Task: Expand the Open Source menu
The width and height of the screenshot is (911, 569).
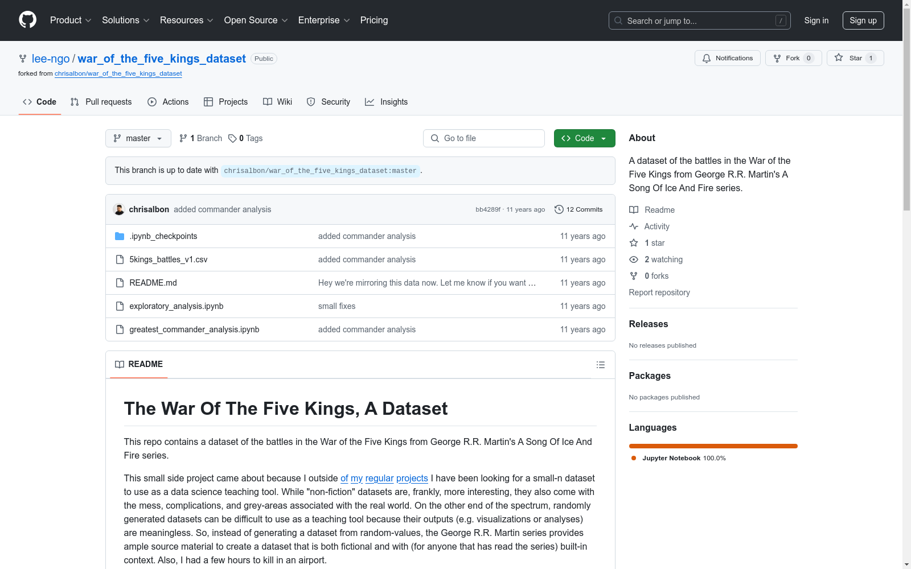Action: [256, 20]
